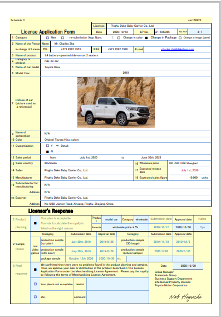Click the Toyota Hilux truck picture
This screenshot has width=221, height=317.
[116, 102]
